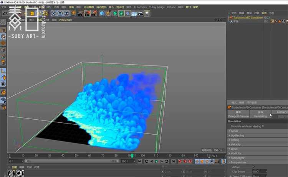Go to end of animation
The height and width of the screenshot is (177, 288).
coord(174,161)
